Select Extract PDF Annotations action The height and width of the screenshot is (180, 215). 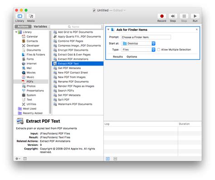click(x=73, y=59)
